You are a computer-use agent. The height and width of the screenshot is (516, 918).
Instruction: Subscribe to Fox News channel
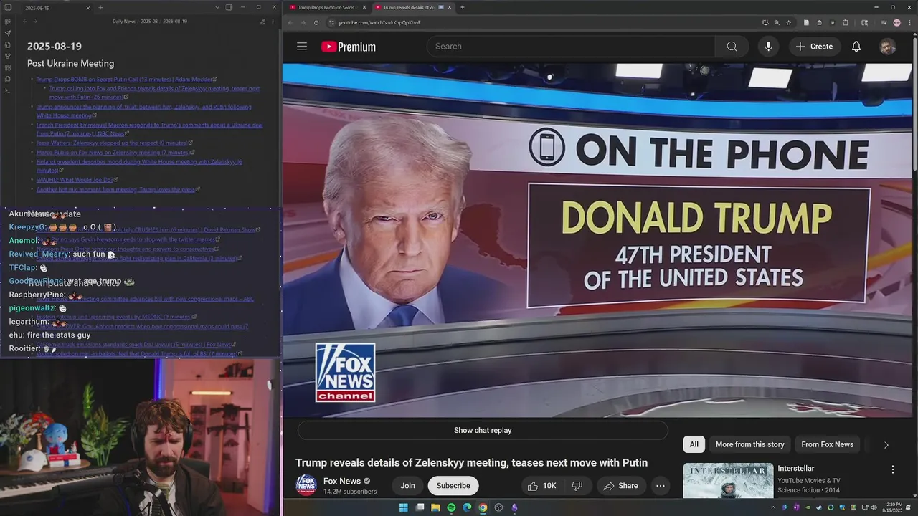pyautogui.click(x=453, y=486)
